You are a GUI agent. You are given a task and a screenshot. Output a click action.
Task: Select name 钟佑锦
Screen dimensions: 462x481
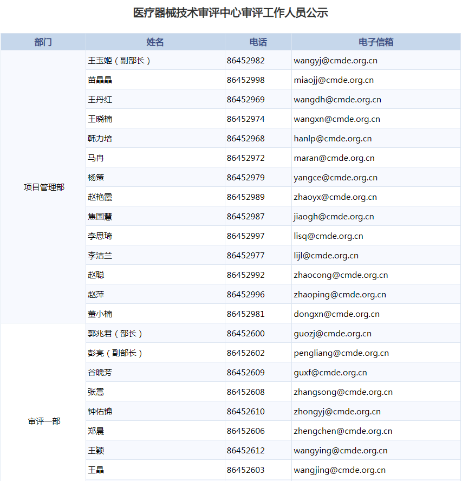[x=100, y=411]
